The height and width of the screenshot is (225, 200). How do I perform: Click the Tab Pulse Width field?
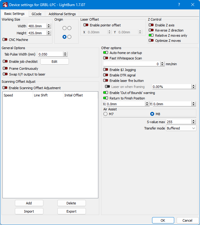pos(51,54)
